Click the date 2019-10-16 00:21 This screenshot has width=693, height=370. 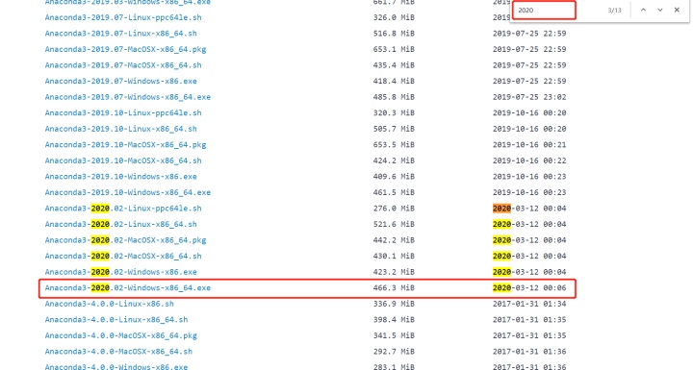coord(529,145)
